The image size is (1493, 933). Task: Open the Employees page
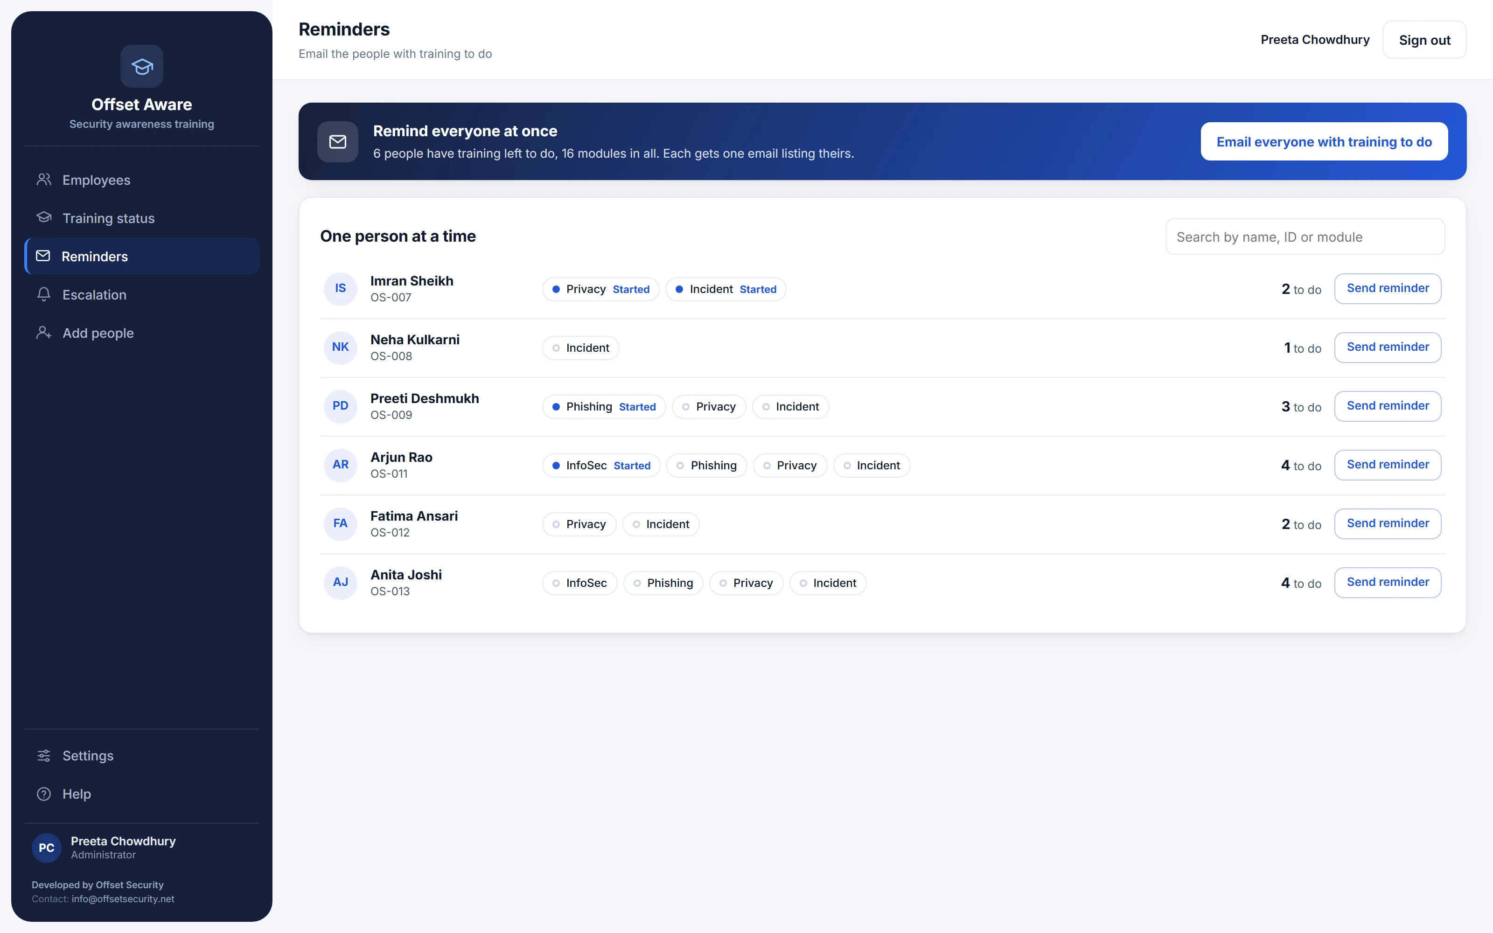142,180
